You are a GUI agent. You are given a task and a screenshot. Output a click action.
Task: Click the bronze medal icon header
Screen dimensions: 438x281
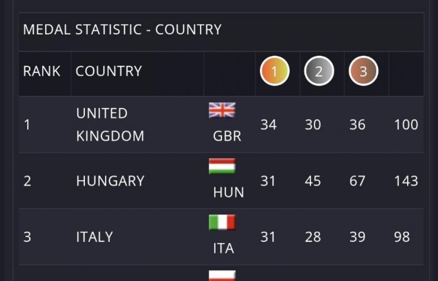pos(363,71)
